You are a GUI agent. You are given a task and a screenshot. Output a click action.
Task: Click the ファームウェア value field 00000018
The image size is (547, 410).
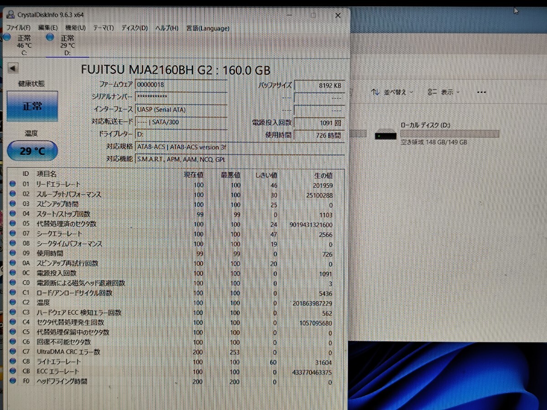[x=181, y=85]
